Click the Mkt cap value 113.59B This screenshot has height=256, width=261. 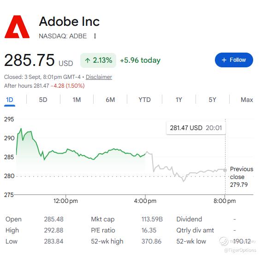tap(152, 219)
